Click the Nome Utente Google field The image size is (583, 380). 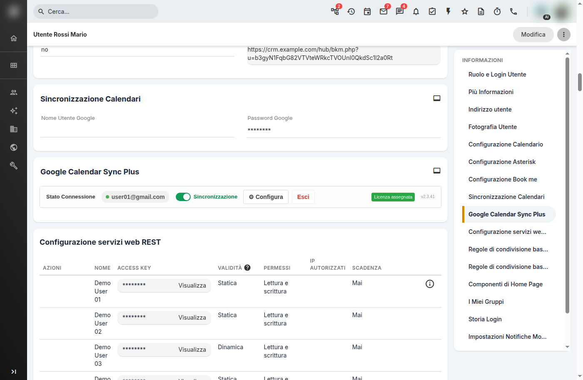click(x=137, y=130)
